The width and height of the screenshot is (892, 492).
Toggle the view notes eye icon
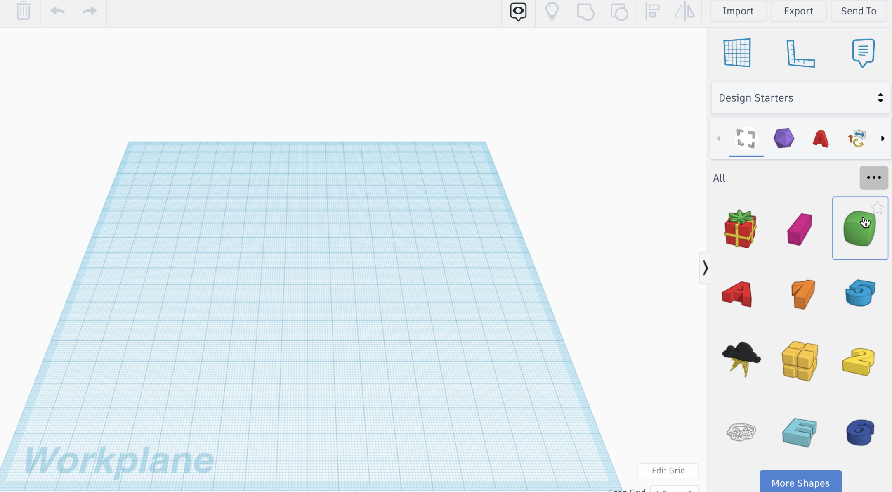[518, 12]
